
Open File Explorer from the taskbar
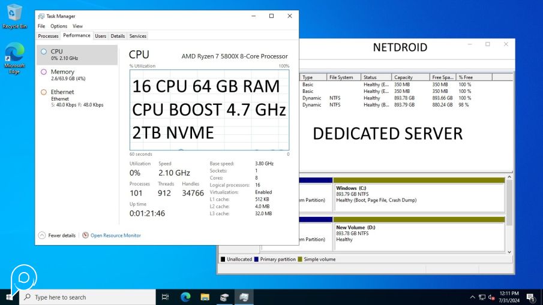click(x=205, y=297)
